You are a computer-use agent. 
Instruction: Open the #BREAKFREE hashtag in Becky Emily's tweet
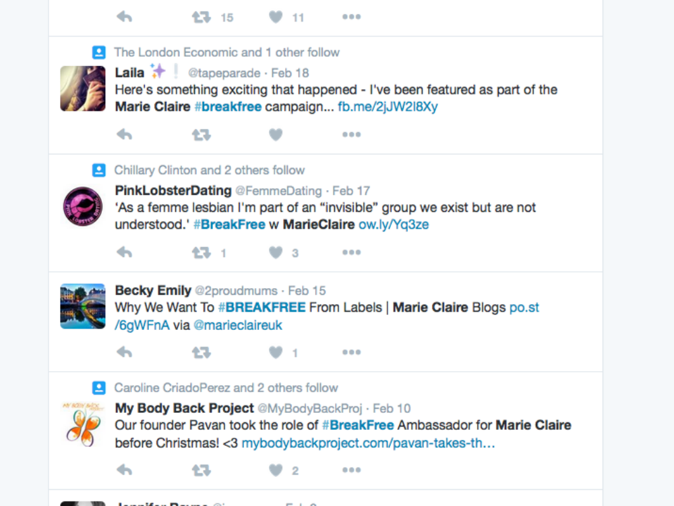point(262,308)
